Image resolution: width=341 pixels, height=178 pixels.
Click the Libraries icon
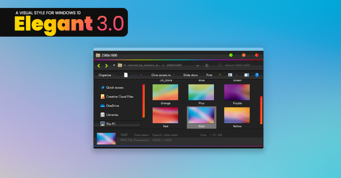[x=102, y=115]
